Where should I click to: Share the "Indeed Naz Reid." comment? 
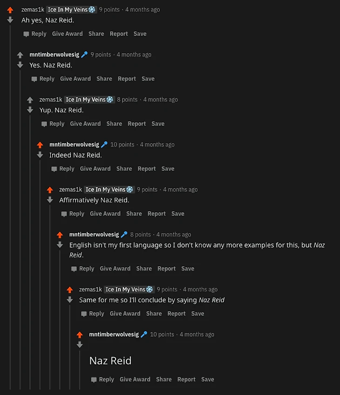(x=124, y=169)
